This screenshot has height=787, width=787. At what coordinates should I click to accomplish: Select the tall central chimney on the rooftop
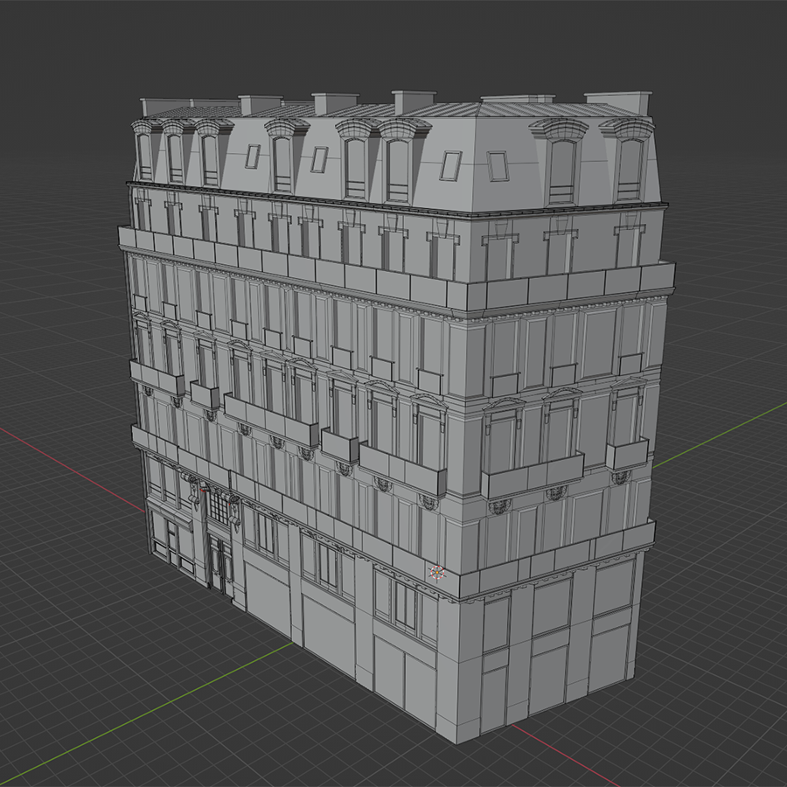click(413, 101)
